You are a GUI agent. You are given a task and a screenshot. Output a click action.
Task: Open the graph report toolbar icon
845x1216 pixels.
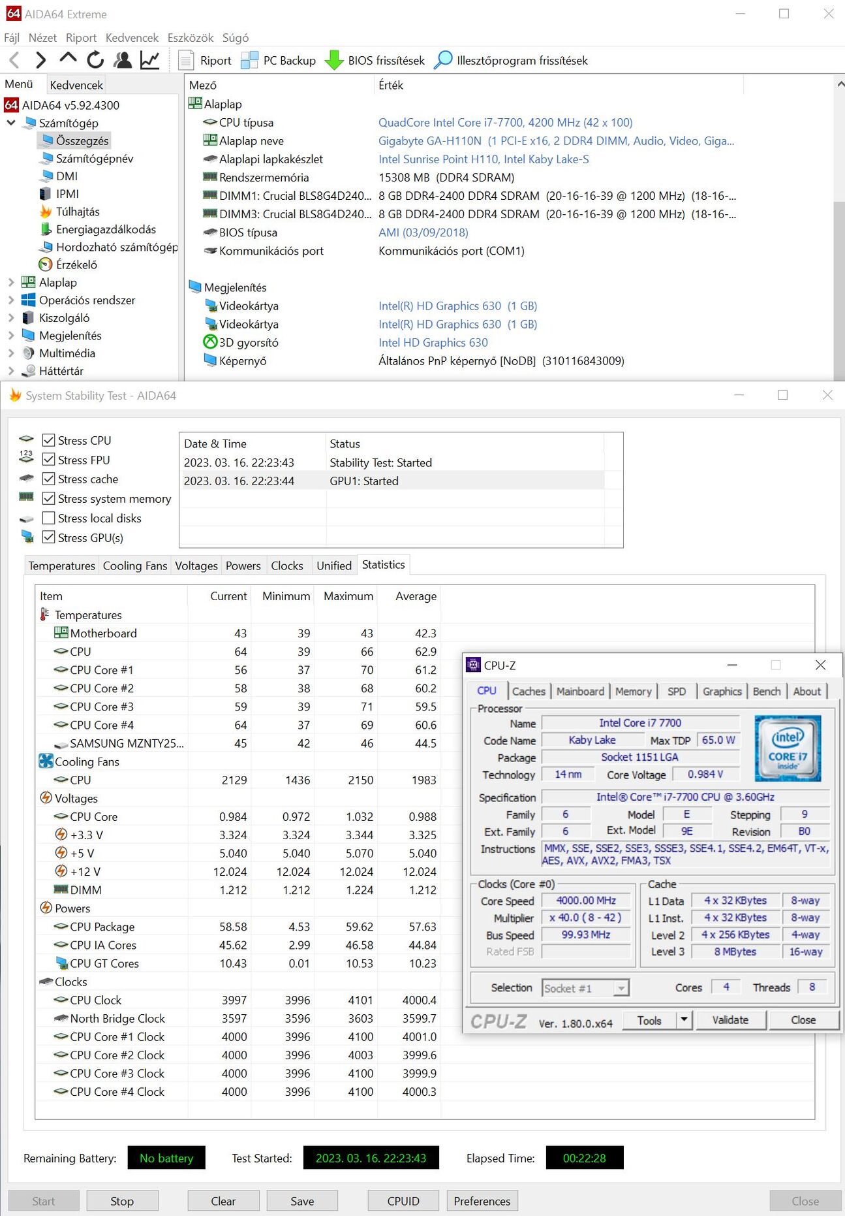click(x=149, y=60)
